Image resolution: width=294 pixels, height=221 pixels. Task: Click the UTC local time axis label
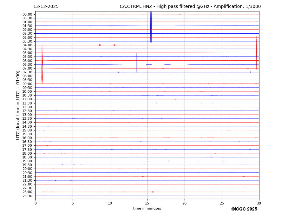[18, 105]
